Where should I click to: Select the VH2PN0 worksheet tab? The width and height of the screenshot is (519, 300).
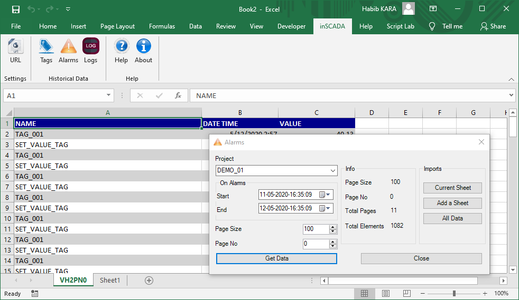[73, 280]
